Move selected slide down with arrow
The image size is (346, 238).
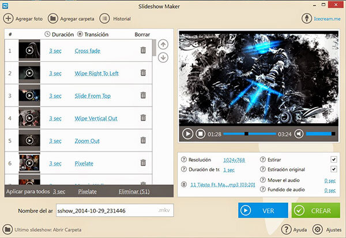point(163,58)
